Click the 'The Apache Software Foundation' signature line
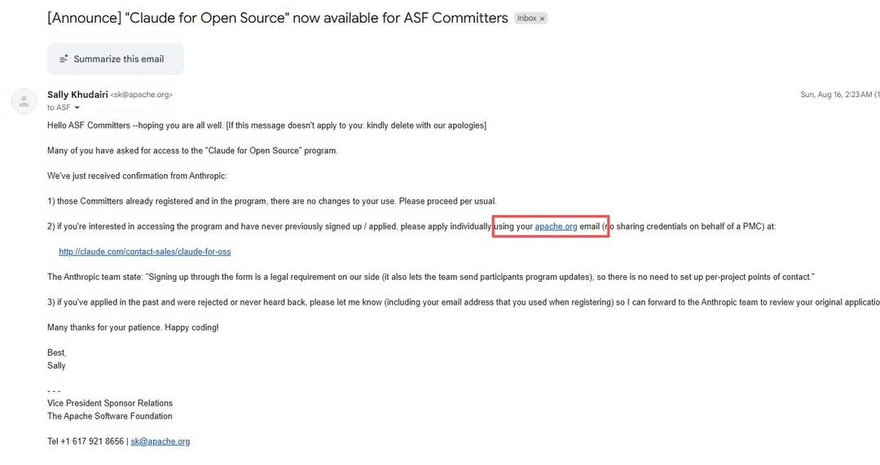 110,416
